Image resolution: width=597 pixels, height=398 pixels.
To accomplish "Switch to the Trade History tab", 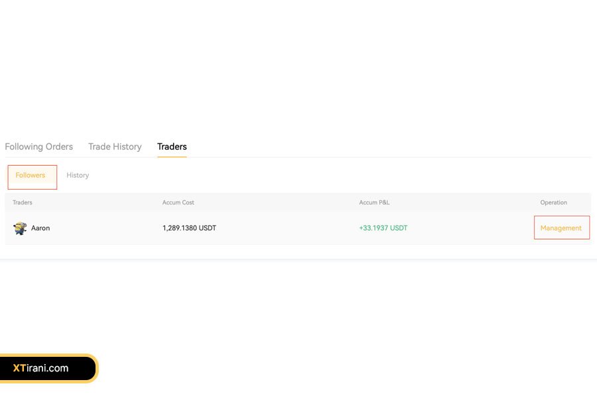I will [115, 147].
